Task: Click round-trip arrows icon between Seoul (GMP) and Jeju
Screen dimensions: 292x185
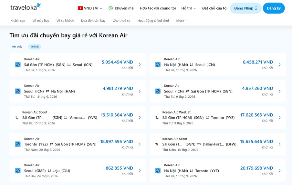Action: 49,171
